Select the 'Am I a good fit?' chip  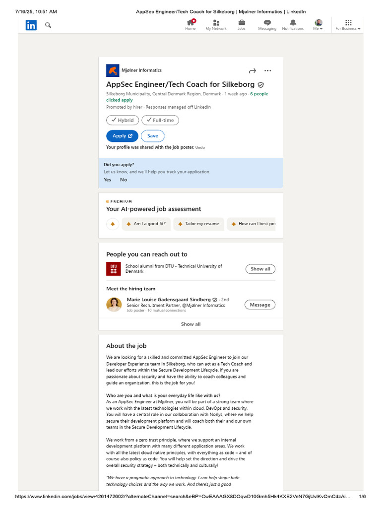pos(146,224)
